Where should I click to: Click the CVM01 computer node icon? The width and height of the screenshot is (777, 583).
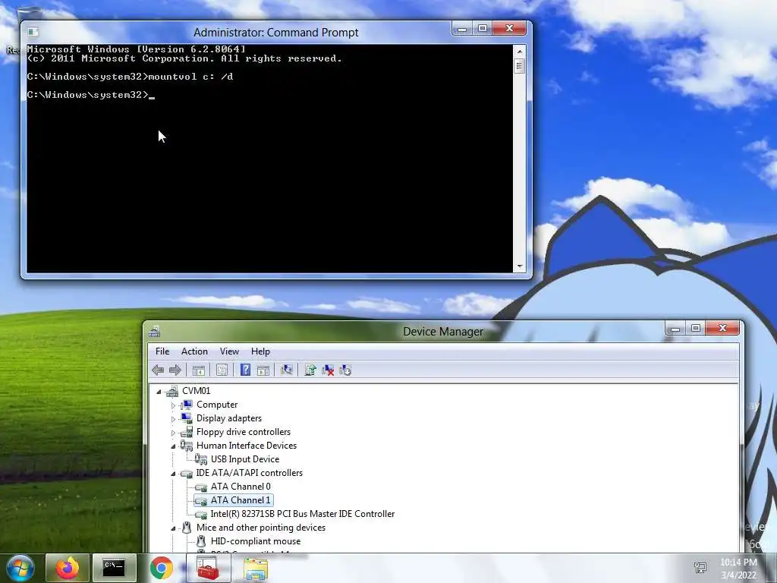(172, 391)
